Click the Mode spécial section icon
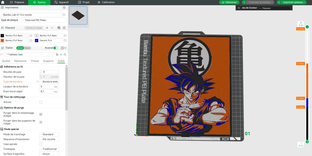312x156 pixels. point(2,129)
